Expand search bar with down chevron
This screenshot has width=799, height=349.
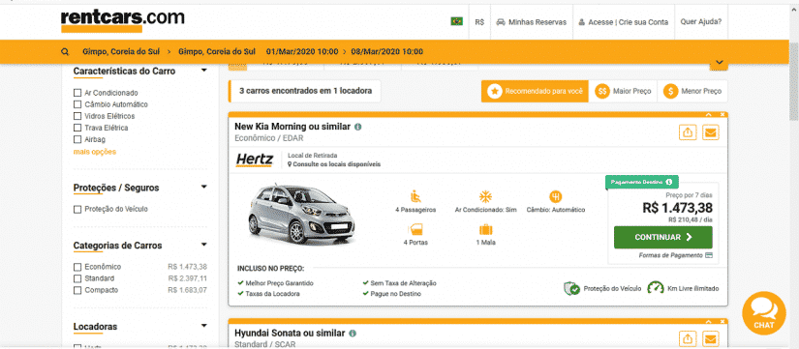(x=719, y=63)
